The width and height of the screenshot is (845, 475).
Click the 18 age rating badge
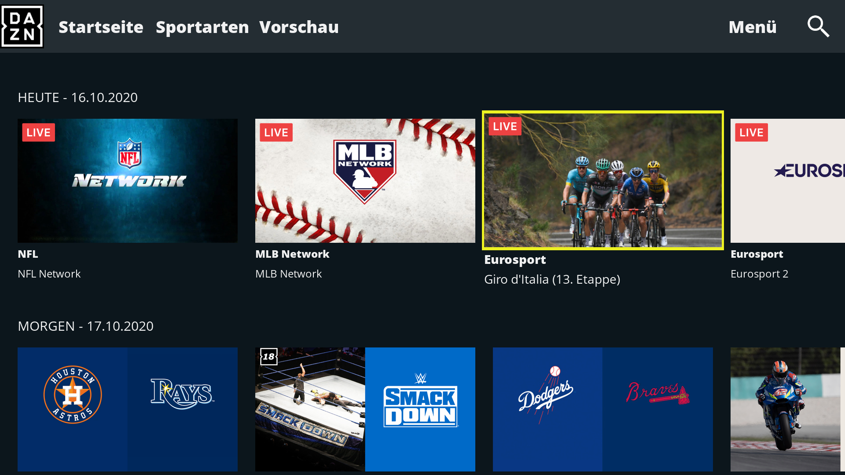269,357
